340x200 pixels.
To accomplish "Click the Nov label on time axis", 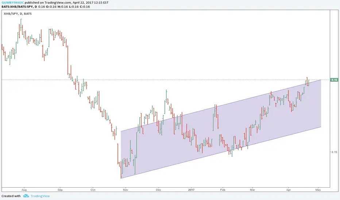I will (125, 190).
